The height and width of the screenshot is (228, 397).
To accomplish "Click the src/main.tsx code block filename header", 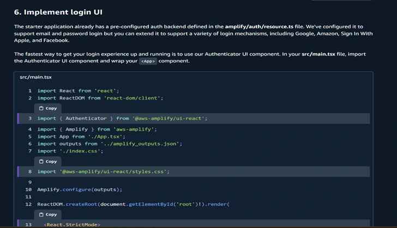I will [35, 77].
